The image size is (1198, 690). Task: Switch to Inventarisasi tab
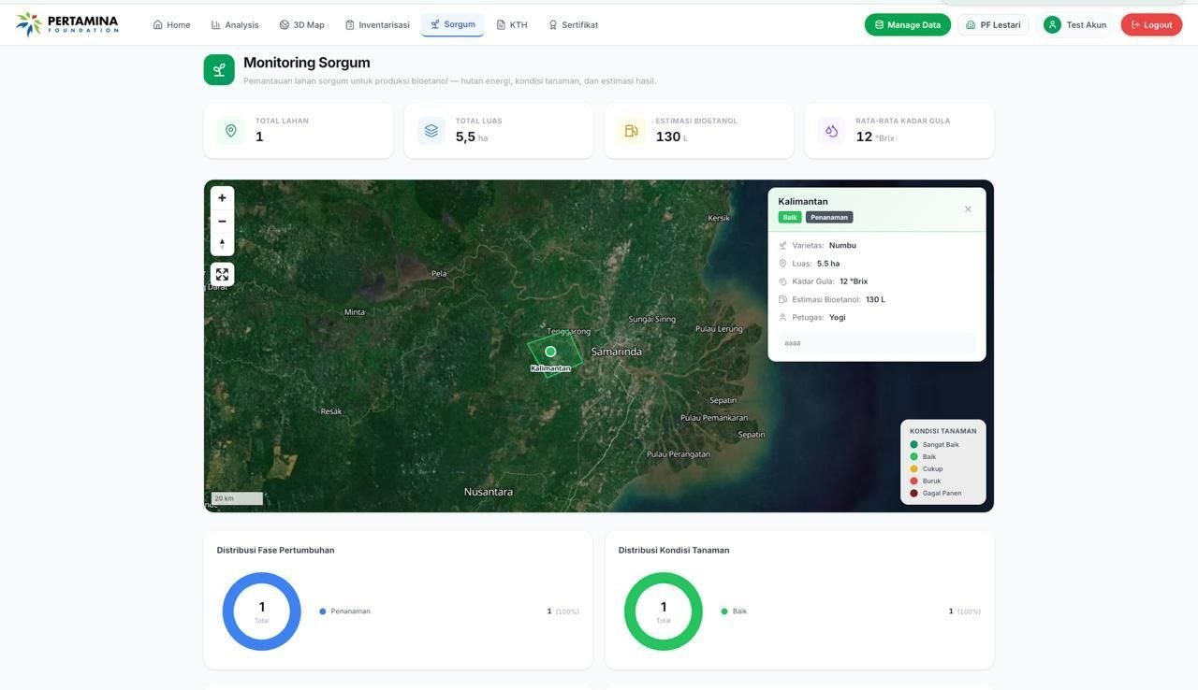(377, 25)
